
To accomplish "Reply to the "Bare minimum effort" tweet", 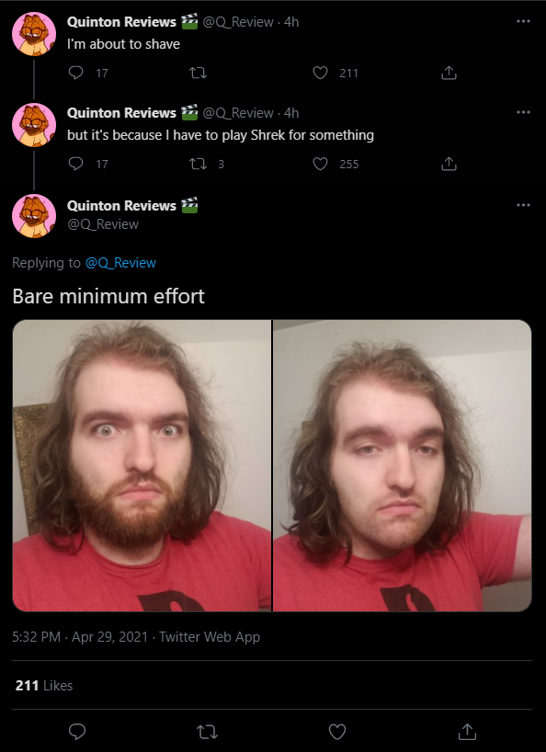I will pyautogui.click(x=77, y=732).
